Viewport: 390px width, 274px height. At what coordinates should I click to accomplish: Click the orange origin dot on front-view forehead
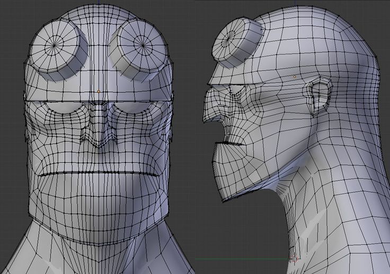tap(99, 92)
